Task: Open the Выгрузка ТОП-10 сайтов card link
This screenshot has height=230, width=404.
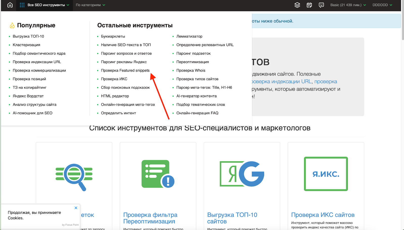Action: 232,218
